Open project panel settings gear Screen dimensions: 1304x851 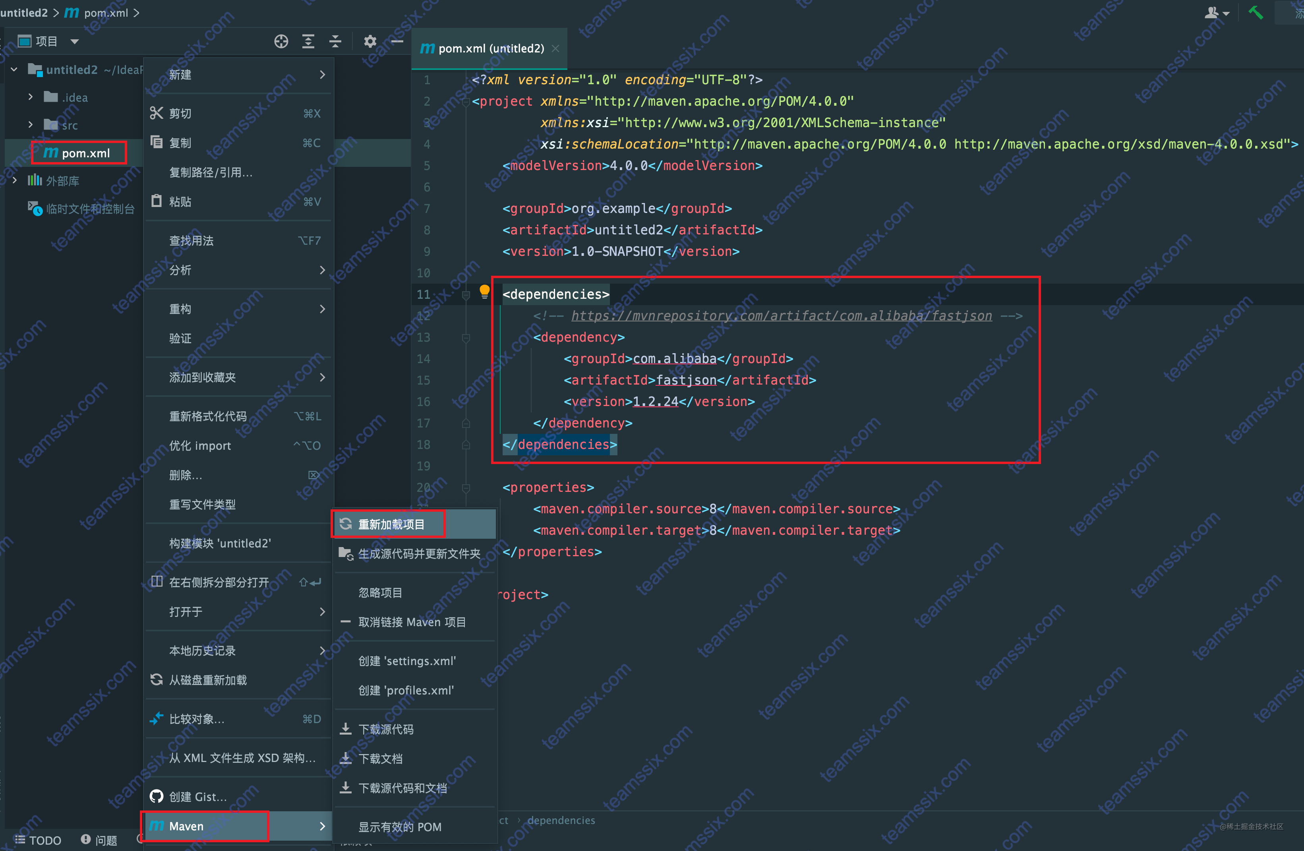[x=370, y=42]
